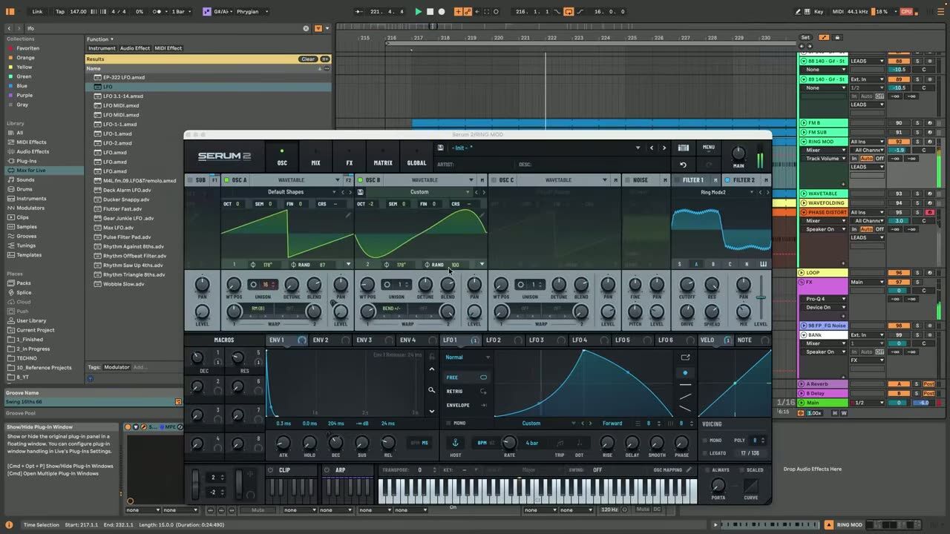This screenshot has width=950, height=534.
Task: Open OSC B Custom wavetable dropdown
Action: [419, 192]
